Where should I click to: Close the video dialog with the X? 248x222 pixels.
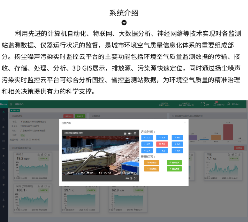(185, 123)
